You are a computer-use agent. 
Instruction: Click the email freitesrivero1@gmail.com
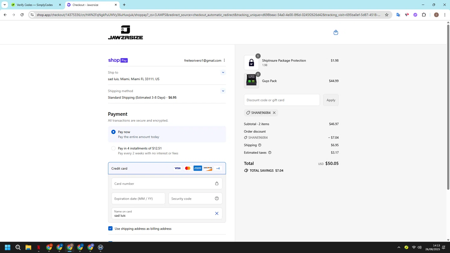coord(203,61)
